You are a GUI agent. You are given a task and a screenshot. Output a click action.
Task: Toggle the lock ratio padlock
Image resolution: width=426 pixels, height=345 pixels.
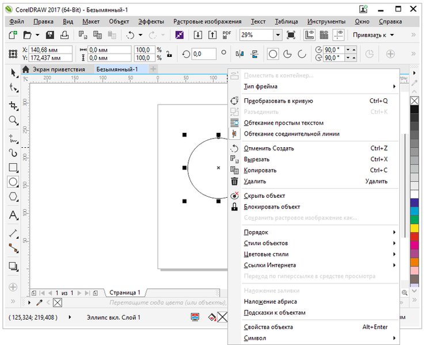pyautogui.click(x=169, y=53)
